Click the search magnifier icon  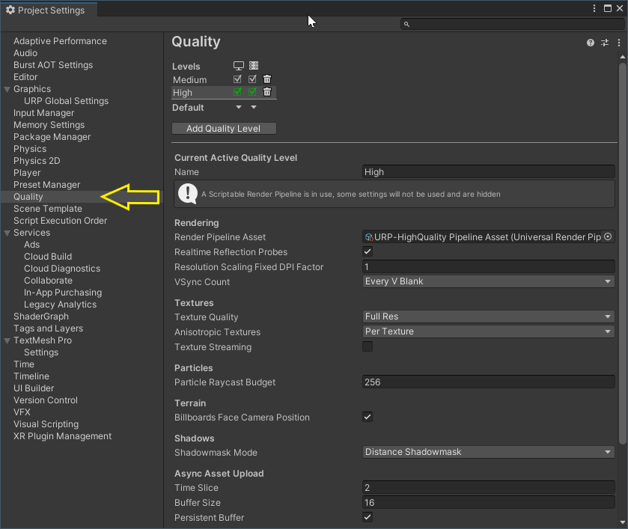point(406,24)
